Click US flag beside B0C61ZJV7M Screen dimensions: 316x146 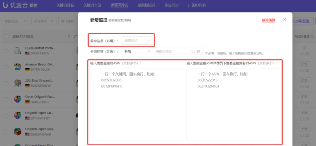click(27, 53)
